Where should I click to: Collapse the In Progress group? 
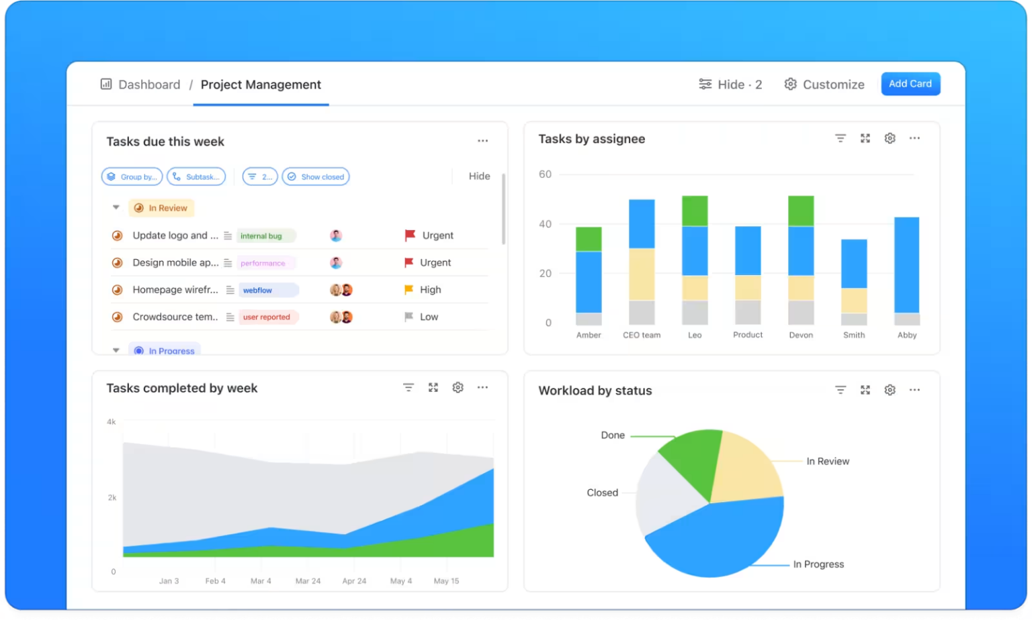pyautogui.click(x=116, y=350)
